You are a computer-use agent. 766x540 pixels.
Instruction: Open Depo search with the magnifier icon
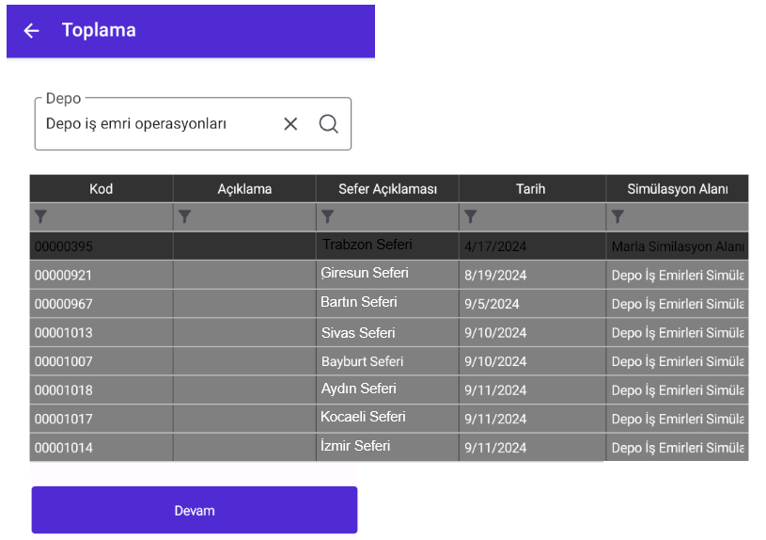[328, 124]
